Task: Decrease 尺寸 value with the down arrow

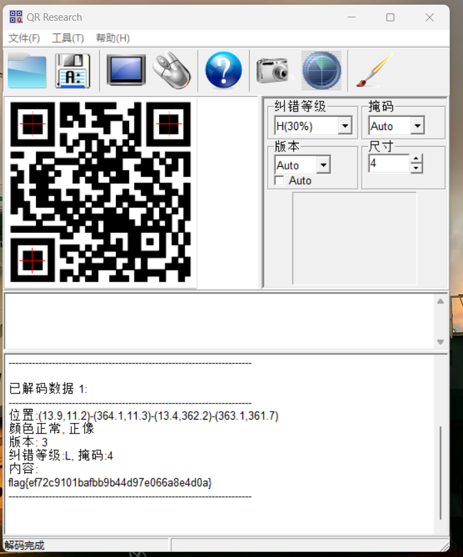Action: pyautogui.click(x=416, y=168)
